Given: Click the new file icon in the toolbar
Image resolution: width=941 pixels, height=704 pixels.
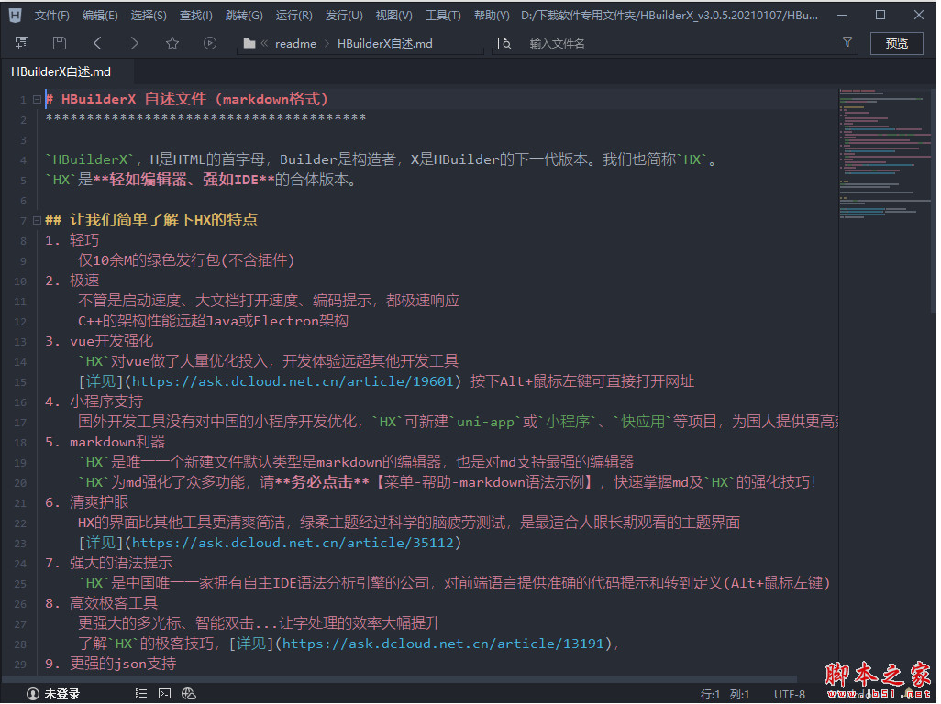Looking at the screenshot, I should (x=22, y=43).
